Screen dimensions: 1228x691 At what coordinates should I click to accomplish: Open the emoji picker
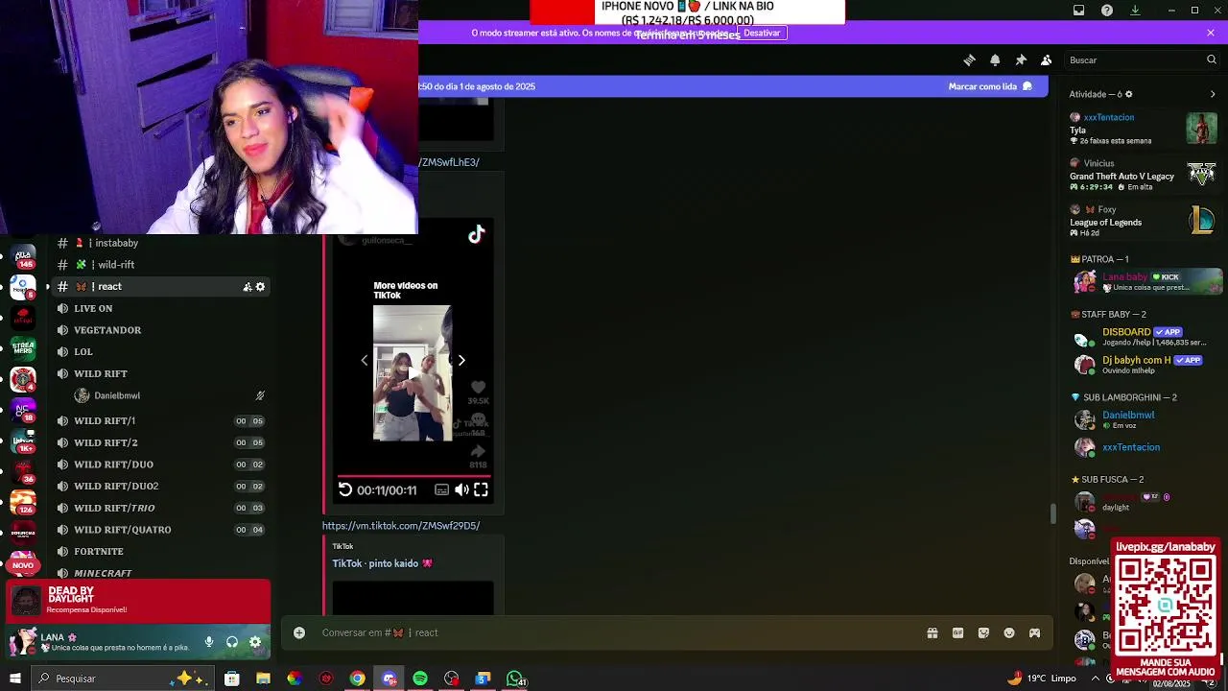click(1009, 632)
